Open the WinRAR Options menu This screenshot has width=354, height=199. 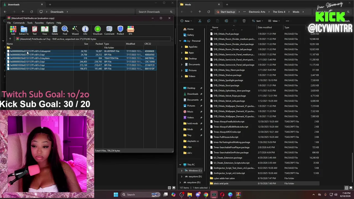coord(50,23)
